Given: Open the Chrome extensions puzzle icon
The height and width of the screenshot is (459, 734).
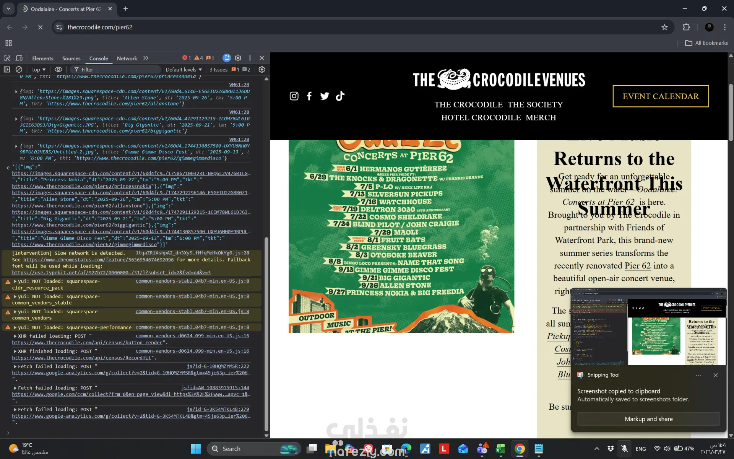Looking at the screenshot, I should click(x=686, y=27).
